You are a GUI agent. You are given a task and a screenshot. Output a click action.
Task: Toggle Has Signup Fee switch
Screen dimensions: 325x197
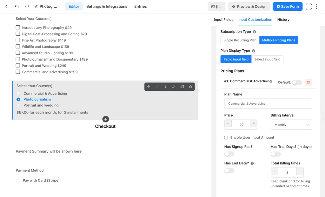[229, 154]
